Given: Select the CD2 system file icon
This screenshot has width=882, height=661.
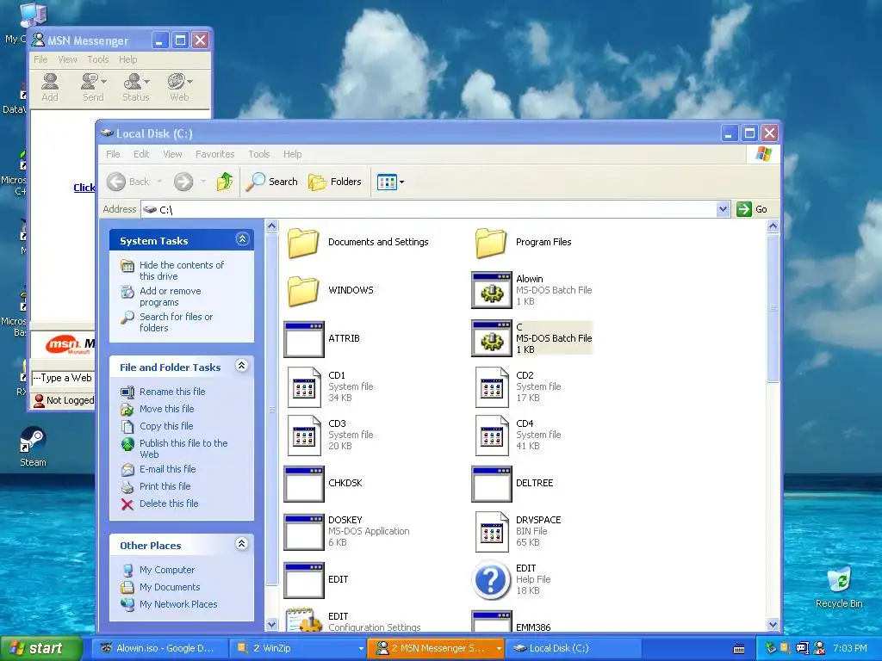Looking at the screenshot, I should (492, 386).
